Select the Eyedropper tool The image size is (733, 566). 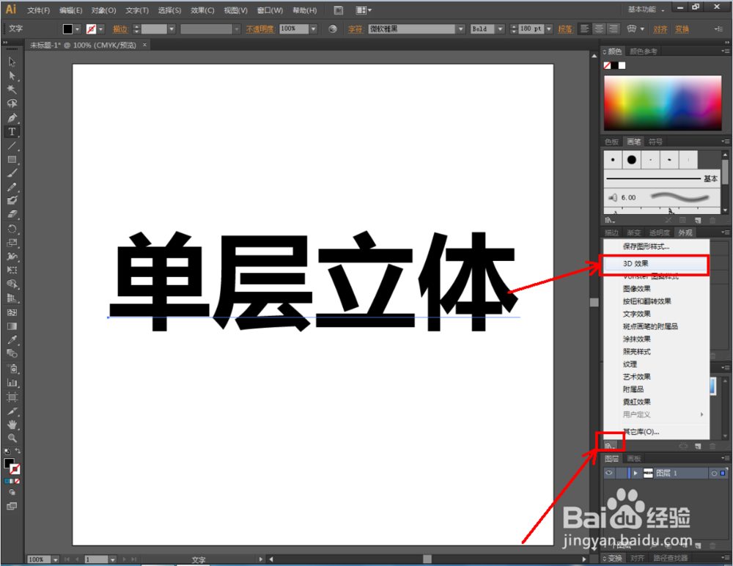coord(12,340)
